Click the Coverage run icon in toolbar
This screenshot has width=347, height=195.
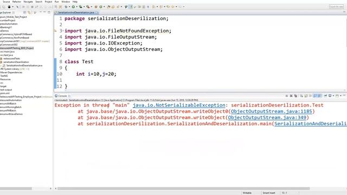80,7
